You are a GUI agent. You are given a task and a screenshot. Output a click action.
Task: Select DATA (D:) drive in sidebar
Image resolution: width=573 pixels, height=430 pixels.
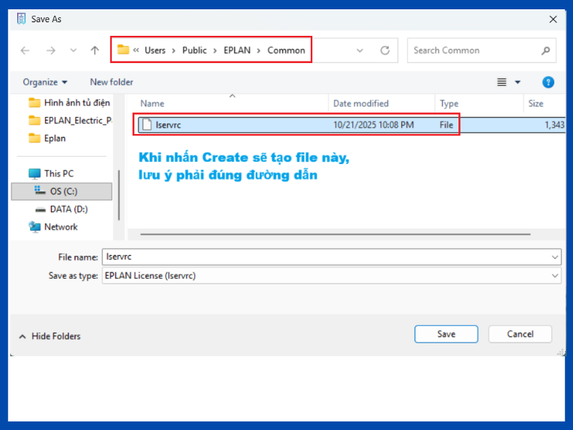(68, 209)
